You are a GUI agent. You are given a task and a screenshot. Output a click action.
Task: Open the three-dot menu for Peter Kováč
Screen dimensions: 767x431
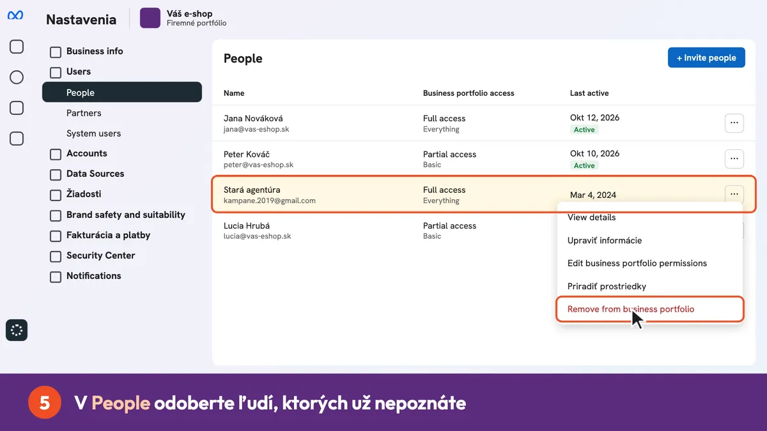coord(734,159)
